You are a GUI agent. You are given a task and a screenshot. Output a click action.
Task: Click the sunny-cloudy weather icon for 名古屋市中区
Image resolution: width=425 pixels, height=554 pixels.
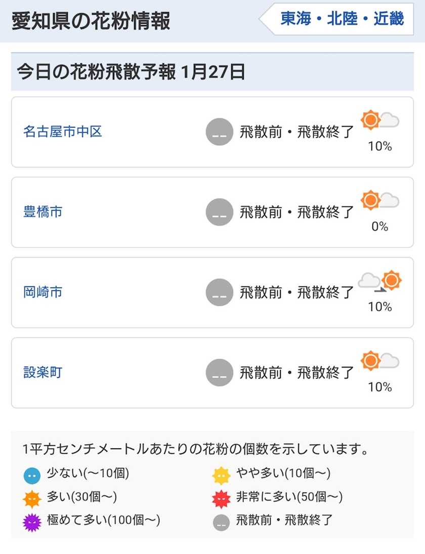point(379,120)
